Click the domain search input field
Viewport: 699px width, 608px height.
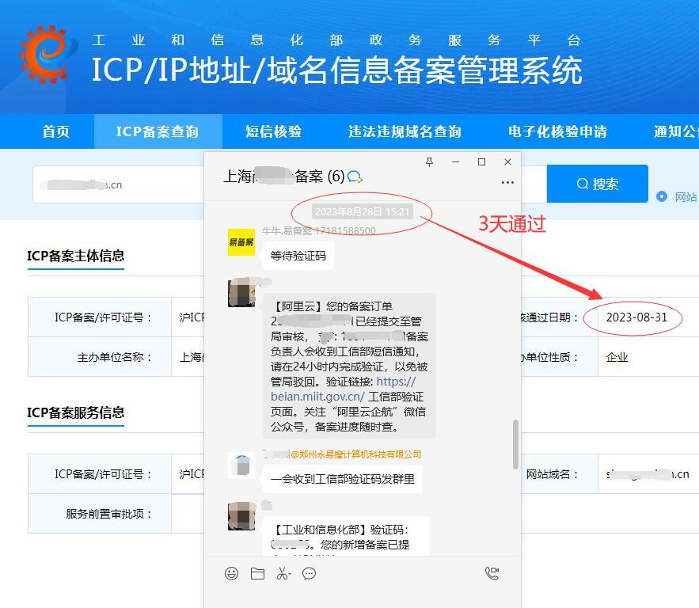119,184
